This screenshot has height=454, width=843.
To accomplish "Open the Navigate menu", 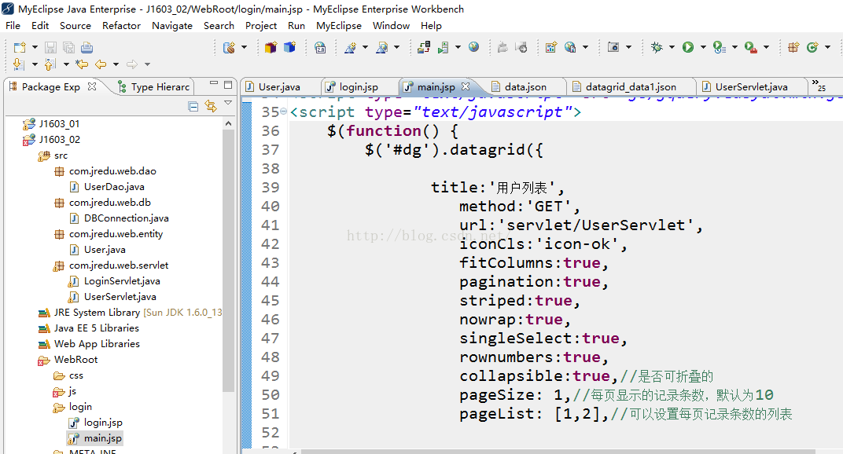I will pos(172,25).
